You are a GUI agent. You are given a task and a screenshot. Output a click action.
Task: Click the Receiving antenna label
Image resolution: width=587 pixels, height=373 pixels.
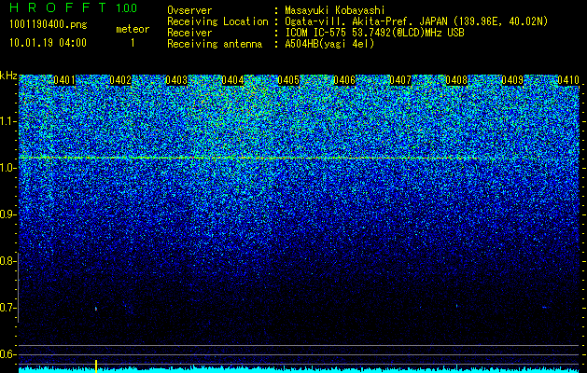click(x=215, y=44)
